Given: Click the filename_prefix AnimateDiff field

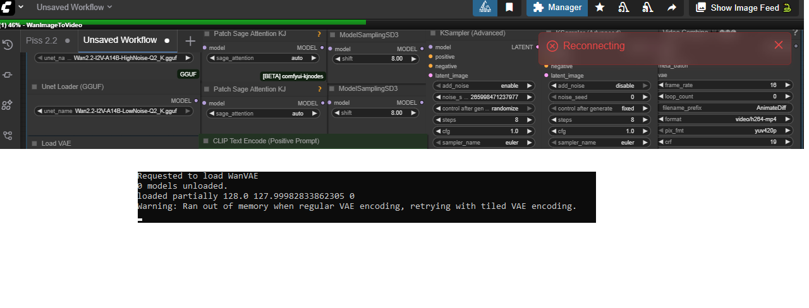Looking at the screenshot, I should (726, 108).
